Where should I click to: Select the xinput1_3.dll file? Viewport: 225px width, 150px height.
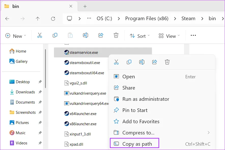[77, 134]
